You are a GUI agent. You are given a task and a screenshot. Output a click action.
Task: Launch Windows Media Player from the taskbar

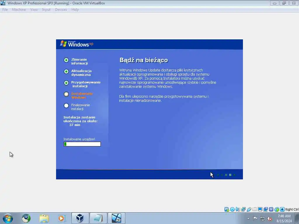pyautogui.click(x=62, y=218)
